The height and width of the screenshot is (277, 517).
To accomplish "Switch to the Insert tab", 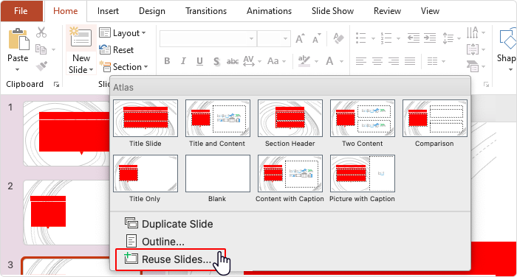I will (108, 11).
